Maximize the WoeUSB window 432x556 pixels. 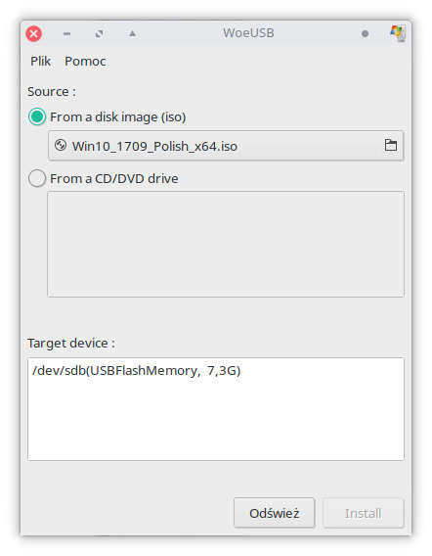click(99, 33)
